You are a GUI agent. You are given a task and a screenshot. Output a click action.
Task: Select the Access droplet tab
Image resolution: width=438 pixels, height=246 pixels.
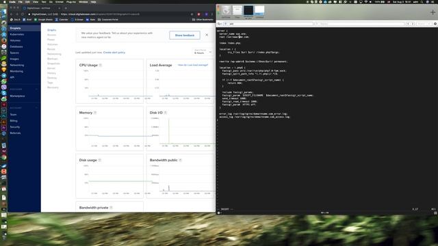tap(52, 35)
